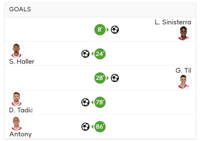
Task: Select the green 78' minute badge
Action: click(x=100, y=102)
